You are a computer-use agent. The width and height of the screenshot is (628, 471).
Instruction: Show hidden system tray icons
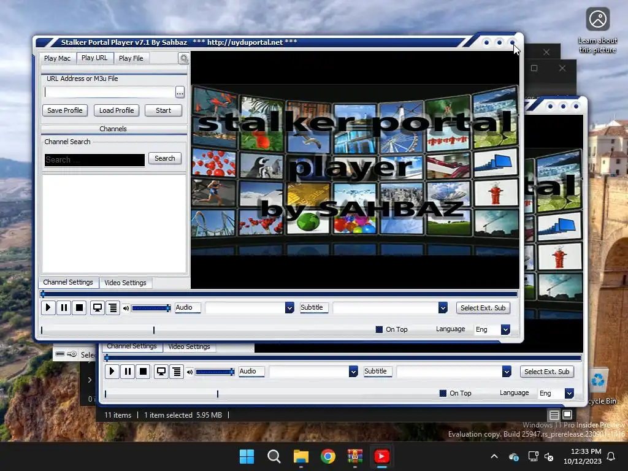tap(494, 456)
